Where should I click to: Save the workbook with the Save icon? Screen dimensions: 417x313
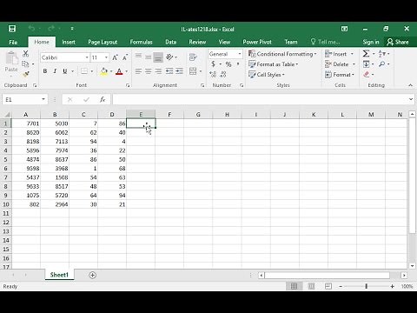(x=12, y=29)
